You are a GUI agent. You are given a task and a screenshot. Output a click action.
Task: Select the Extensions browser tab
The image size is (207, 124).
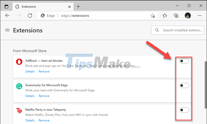click(43, 7)
